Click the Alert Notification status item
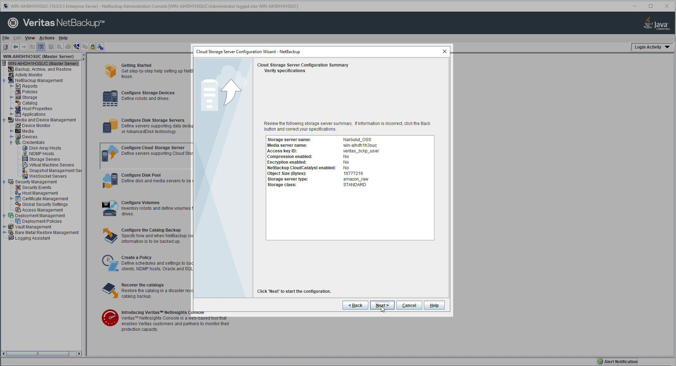Viewport: 676px width, 366px height. pyautogui.click(x=618, y=361)
